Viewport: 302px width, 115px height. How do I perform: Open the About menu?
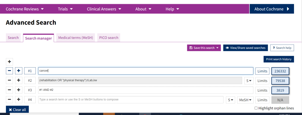[143, 9]
